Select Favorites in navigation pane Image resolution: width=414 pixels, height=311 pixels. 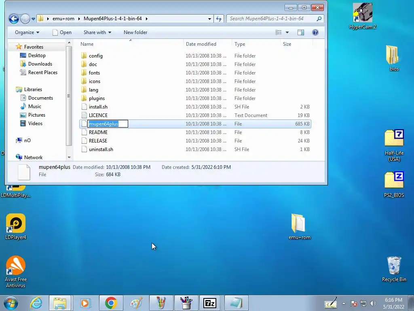coord(34,47)
